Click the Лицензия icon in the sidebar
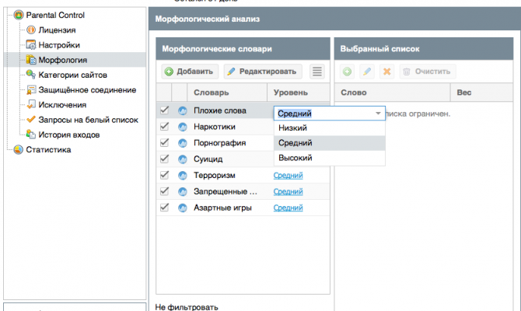Viewport: 521px width, 311px height. [31, 30]
